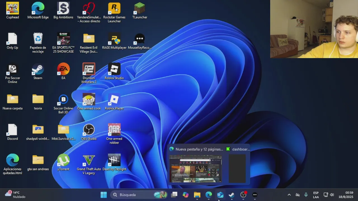Select the teoria folder

point(38,102)
